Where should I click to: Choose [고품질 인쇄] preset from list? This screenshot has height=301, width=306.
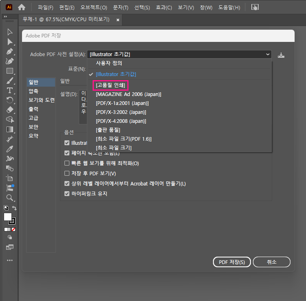pyautogui.click(x=111, y=85)
